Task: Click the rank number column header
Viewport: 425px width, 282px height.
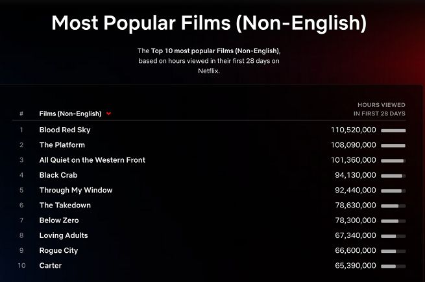Action: point(21,113)
